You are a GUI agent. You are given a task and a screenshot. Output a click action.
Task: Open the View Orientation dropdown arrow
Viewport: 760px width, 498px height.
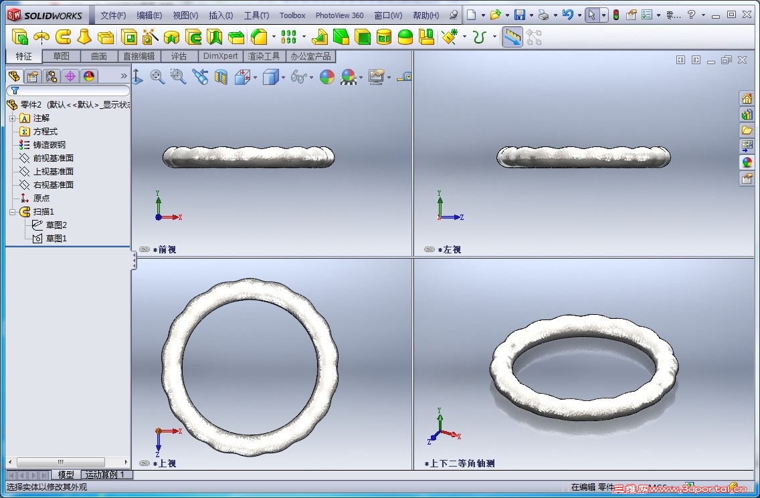(255, 77)
